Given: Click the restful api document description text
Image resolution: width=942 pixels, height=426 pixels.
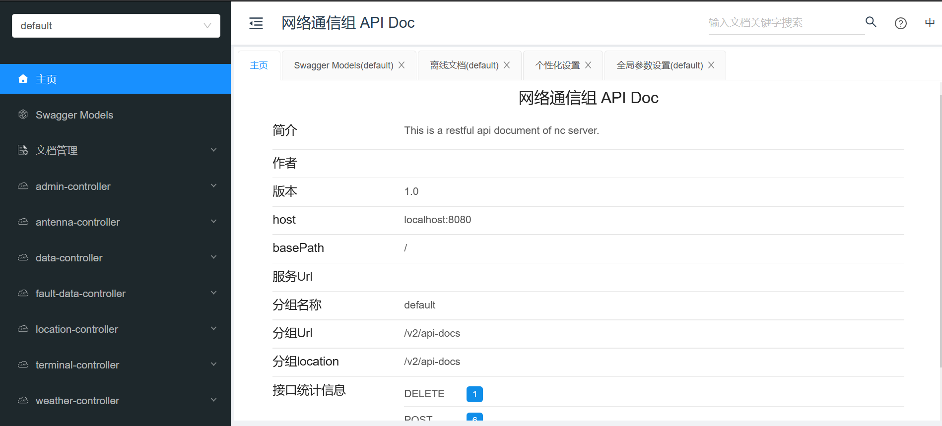Looking at the screenshot, I should [501, 130].
